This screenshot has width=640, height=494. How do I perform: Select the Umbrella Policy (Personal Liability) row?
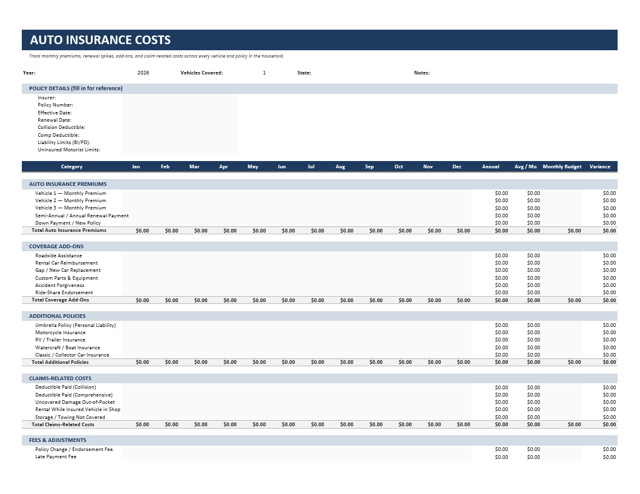coord(319,325)
